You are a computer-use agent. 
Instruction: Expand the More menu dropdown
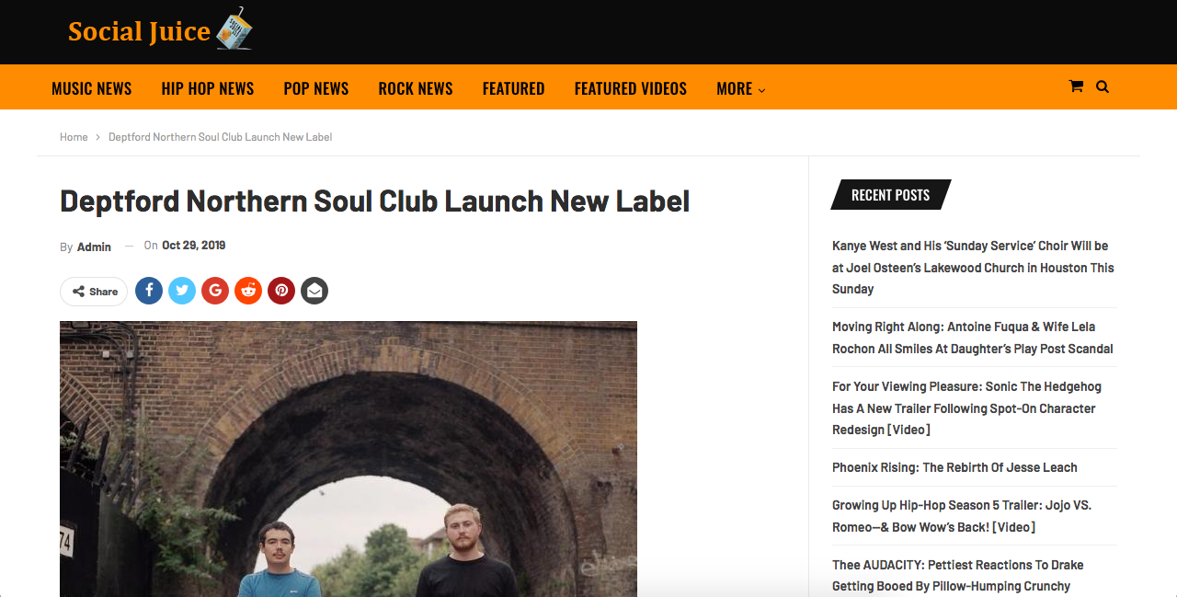tap(740, 88)
